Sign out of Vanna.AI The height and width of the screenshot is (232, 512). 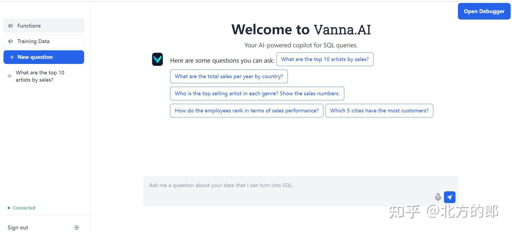[18, 227]
